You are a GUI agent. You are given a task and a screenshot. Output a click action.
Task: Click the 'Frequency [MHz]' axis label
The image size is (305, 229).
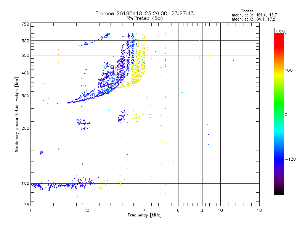pos(144,215)
